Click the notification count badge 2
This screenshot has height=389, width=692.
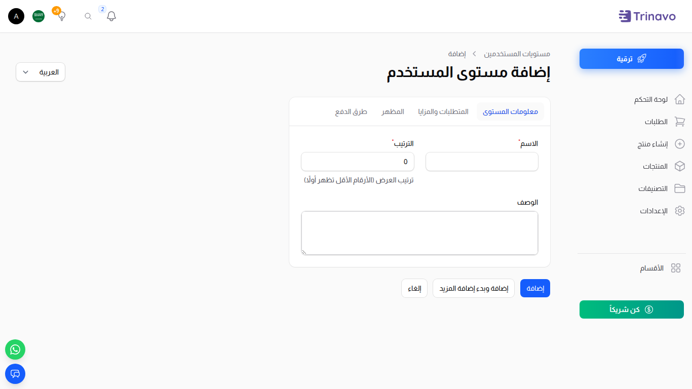[102, 9]
